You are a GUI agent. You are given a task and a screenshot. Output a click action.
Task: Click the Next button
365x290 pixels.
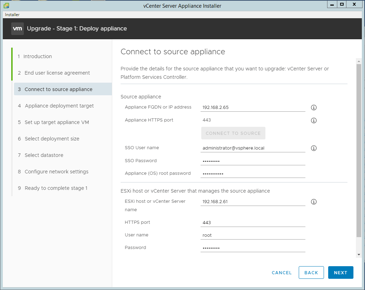pyautogui.click(x=340, y=272)
